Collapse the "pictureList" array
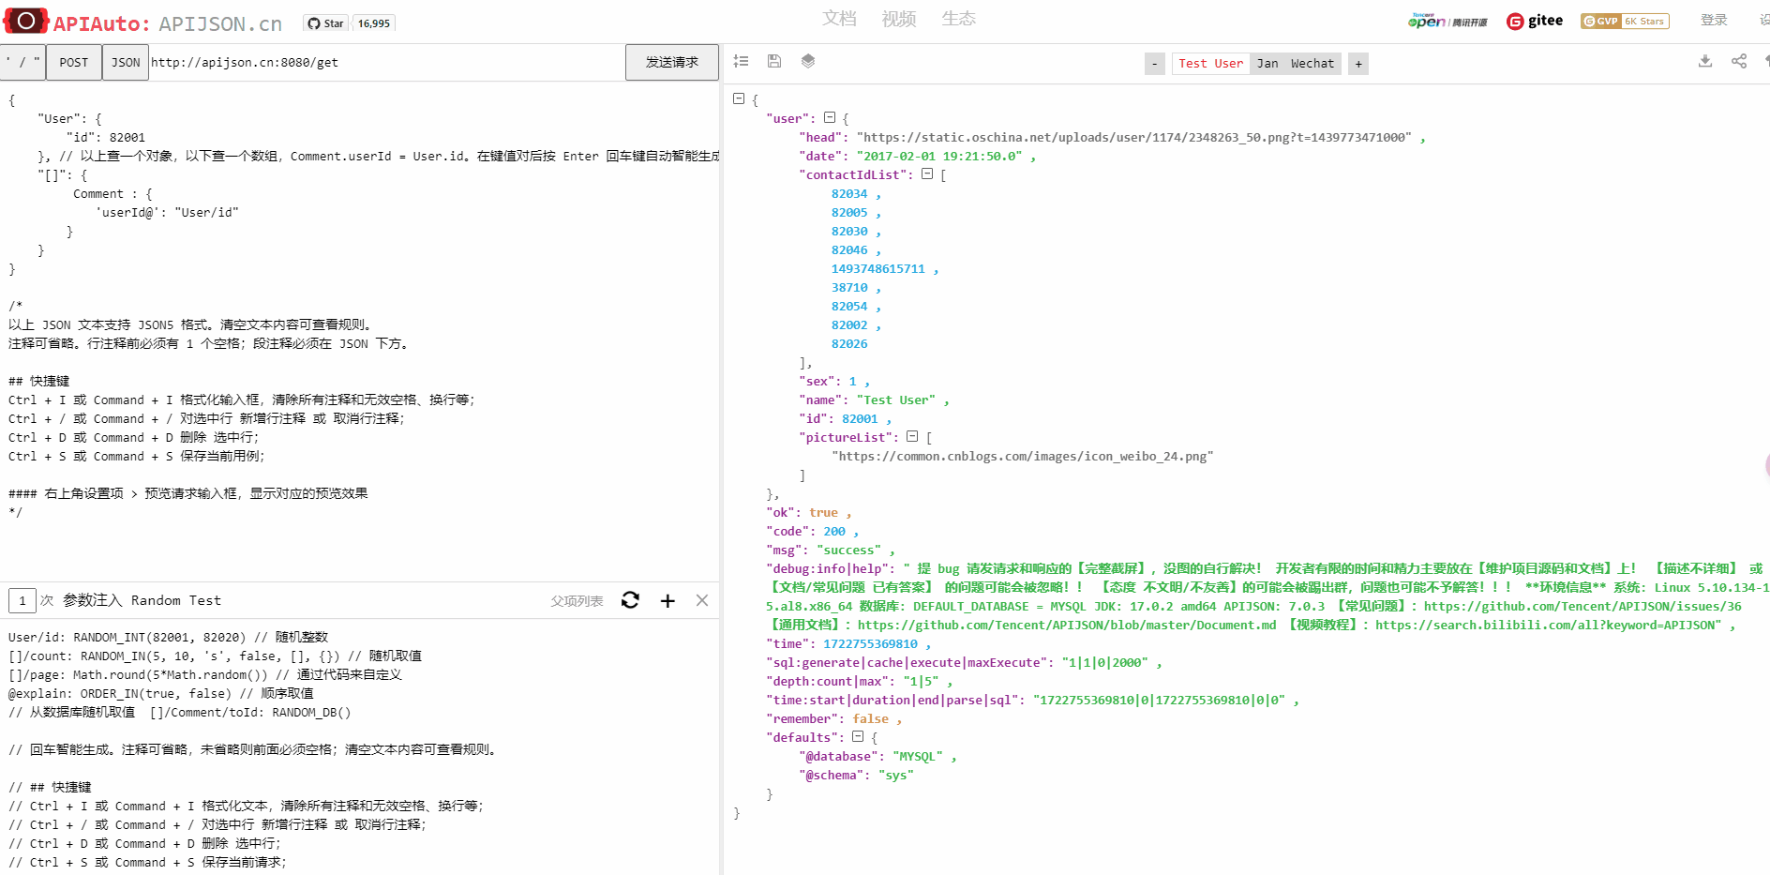Image resolution: width=1770 pixels, height=875 pixels. click(x=912, y=436)
